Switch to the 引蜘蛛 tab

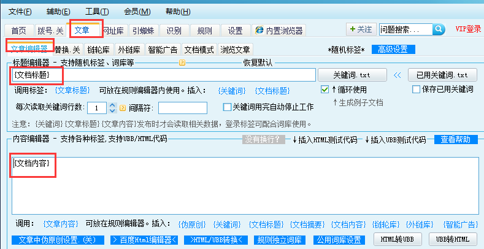(x=142, y=30)
